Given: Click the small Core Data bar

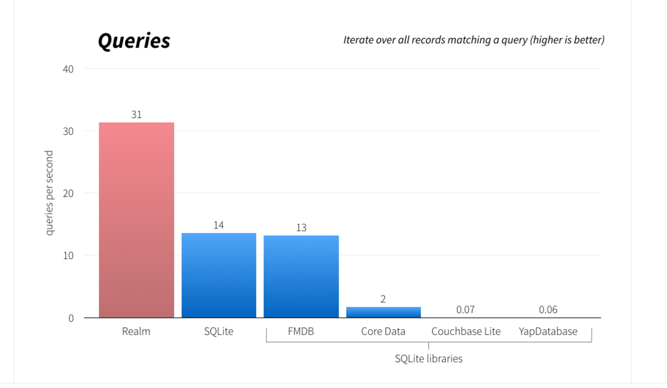Looking at the screenshot, I should [384, 312].
